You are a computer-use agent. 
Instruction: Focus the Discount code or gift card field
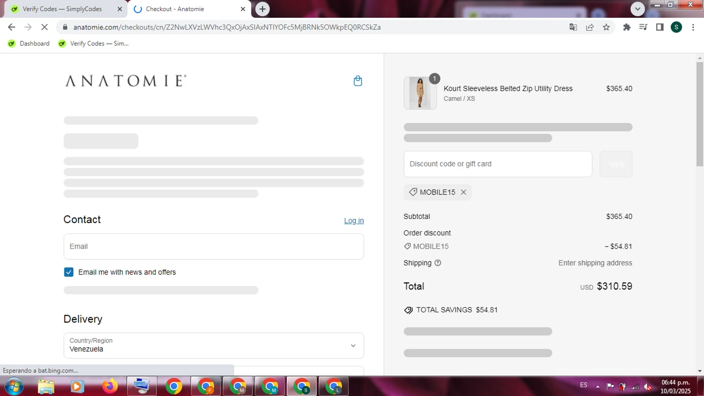(497, 164)
